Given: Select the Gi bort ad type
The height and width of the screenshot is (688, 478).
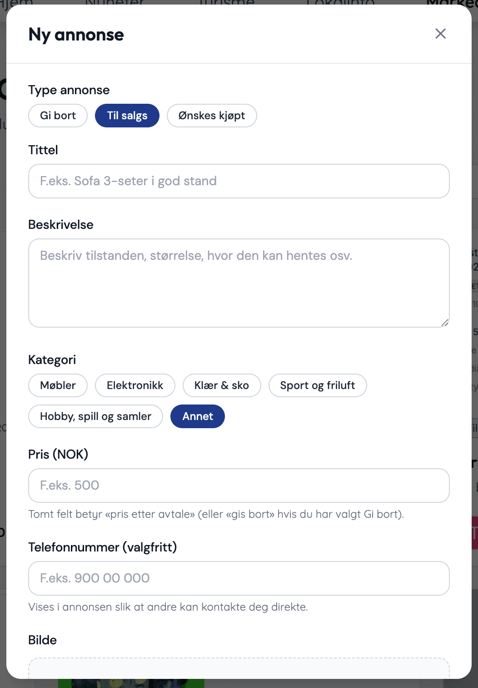Looking at the screenshot, I should [x=58, y=116].
